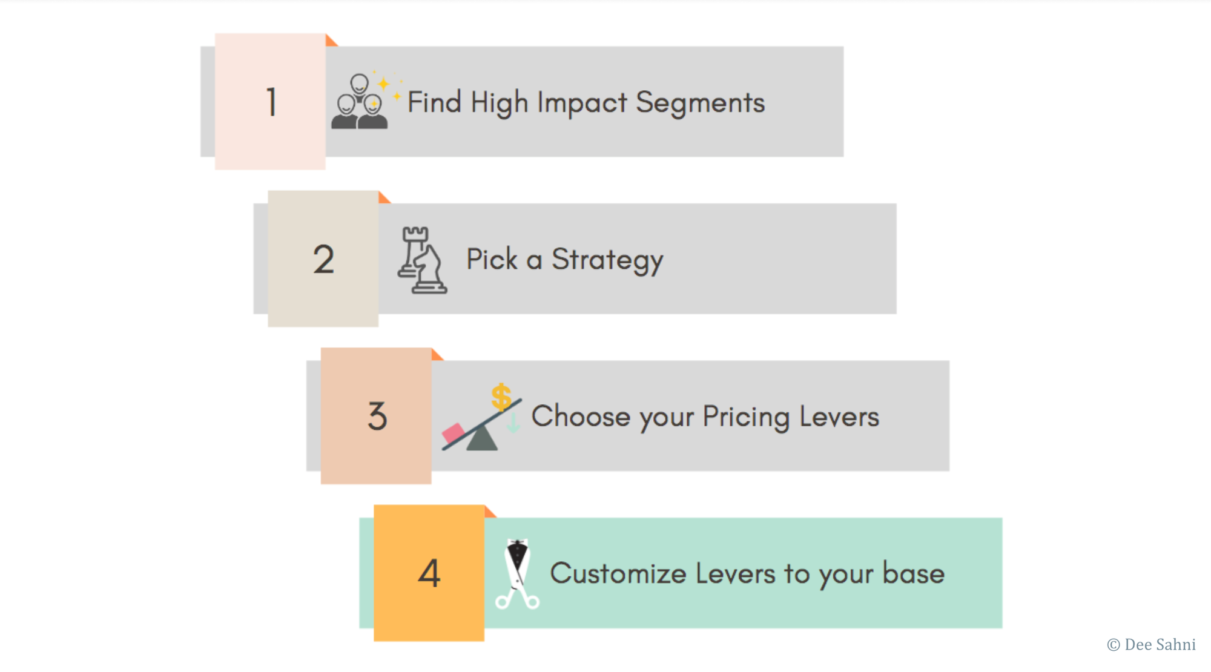Viewport: 1211px width, 672px height.
Task: Select the peach number 3 block
Action: 376,416
